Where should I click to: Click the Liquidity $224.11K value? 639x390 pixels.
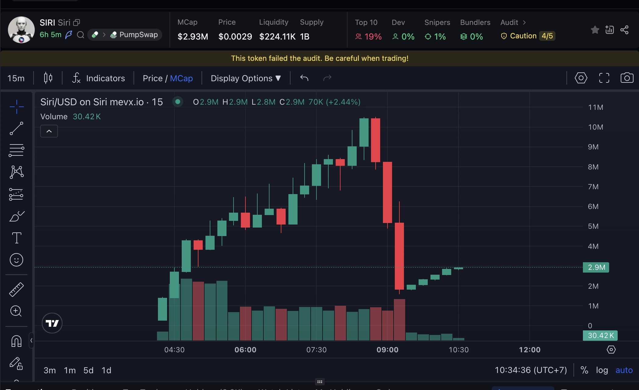tap(277, 37)
